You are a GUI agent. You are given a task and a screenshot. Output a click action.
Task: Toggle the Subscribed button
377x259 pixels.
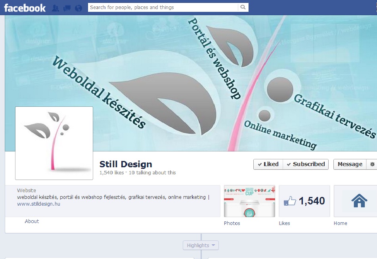pyautogui.click(x=306, y=164)
